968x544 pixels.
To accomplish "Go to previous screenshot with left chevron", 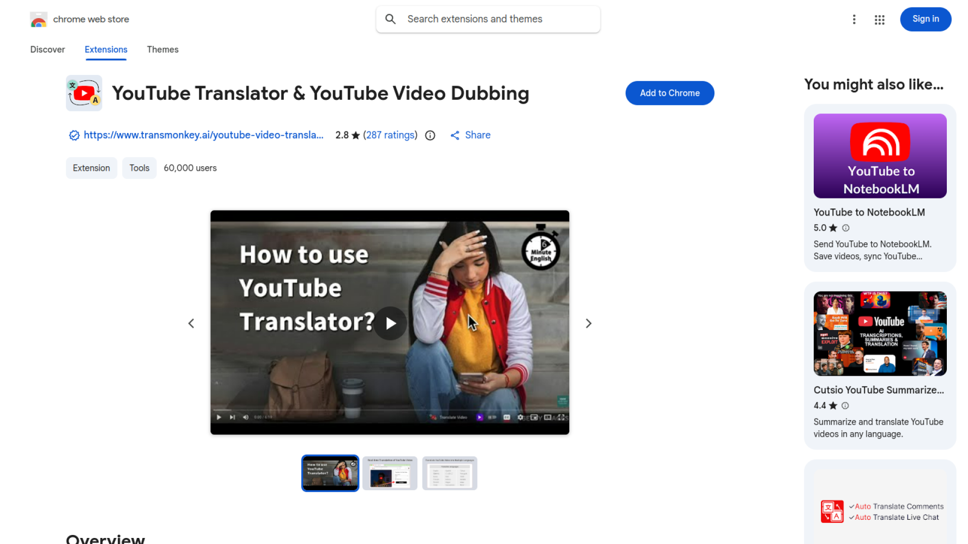I will click(191, 323).
